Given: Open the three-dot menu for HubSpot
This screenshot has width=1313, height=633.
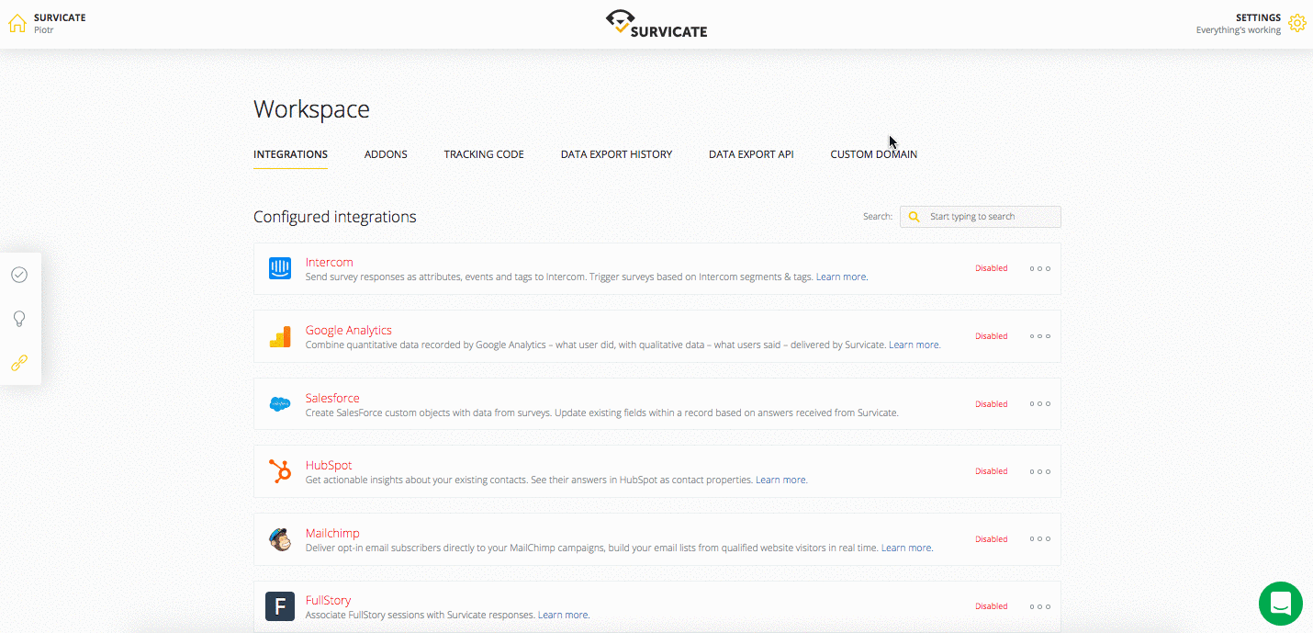Looking at the screenshot, I should click(1039, 471).
